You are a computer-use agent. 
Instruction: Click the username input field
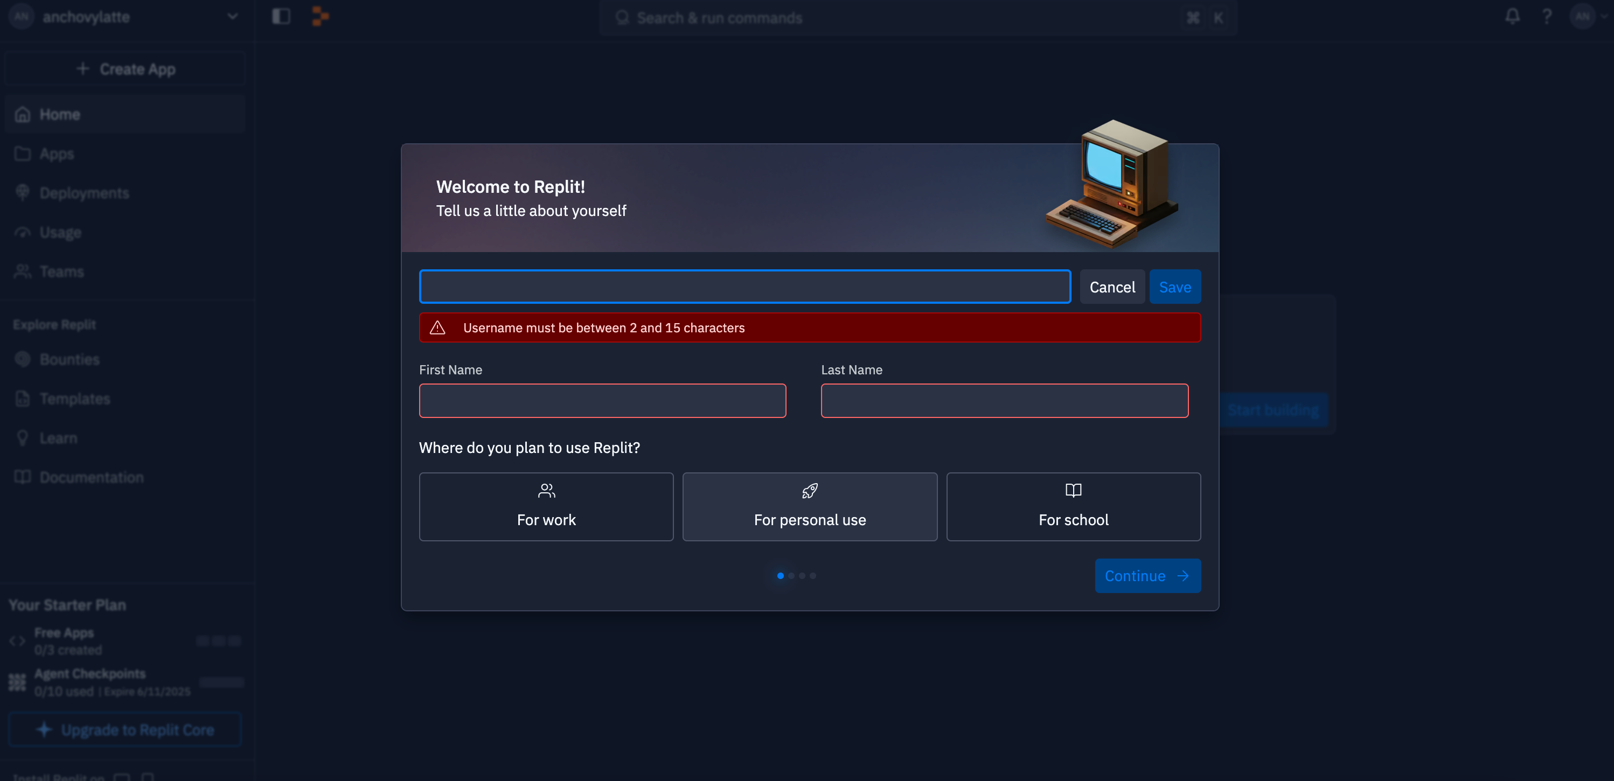[745, 287]
